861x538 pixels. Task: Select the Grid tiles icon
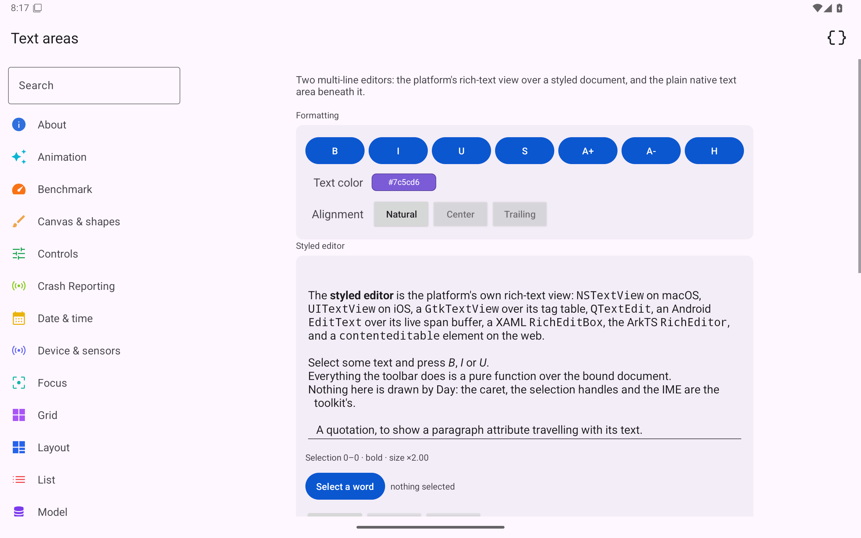19,415
